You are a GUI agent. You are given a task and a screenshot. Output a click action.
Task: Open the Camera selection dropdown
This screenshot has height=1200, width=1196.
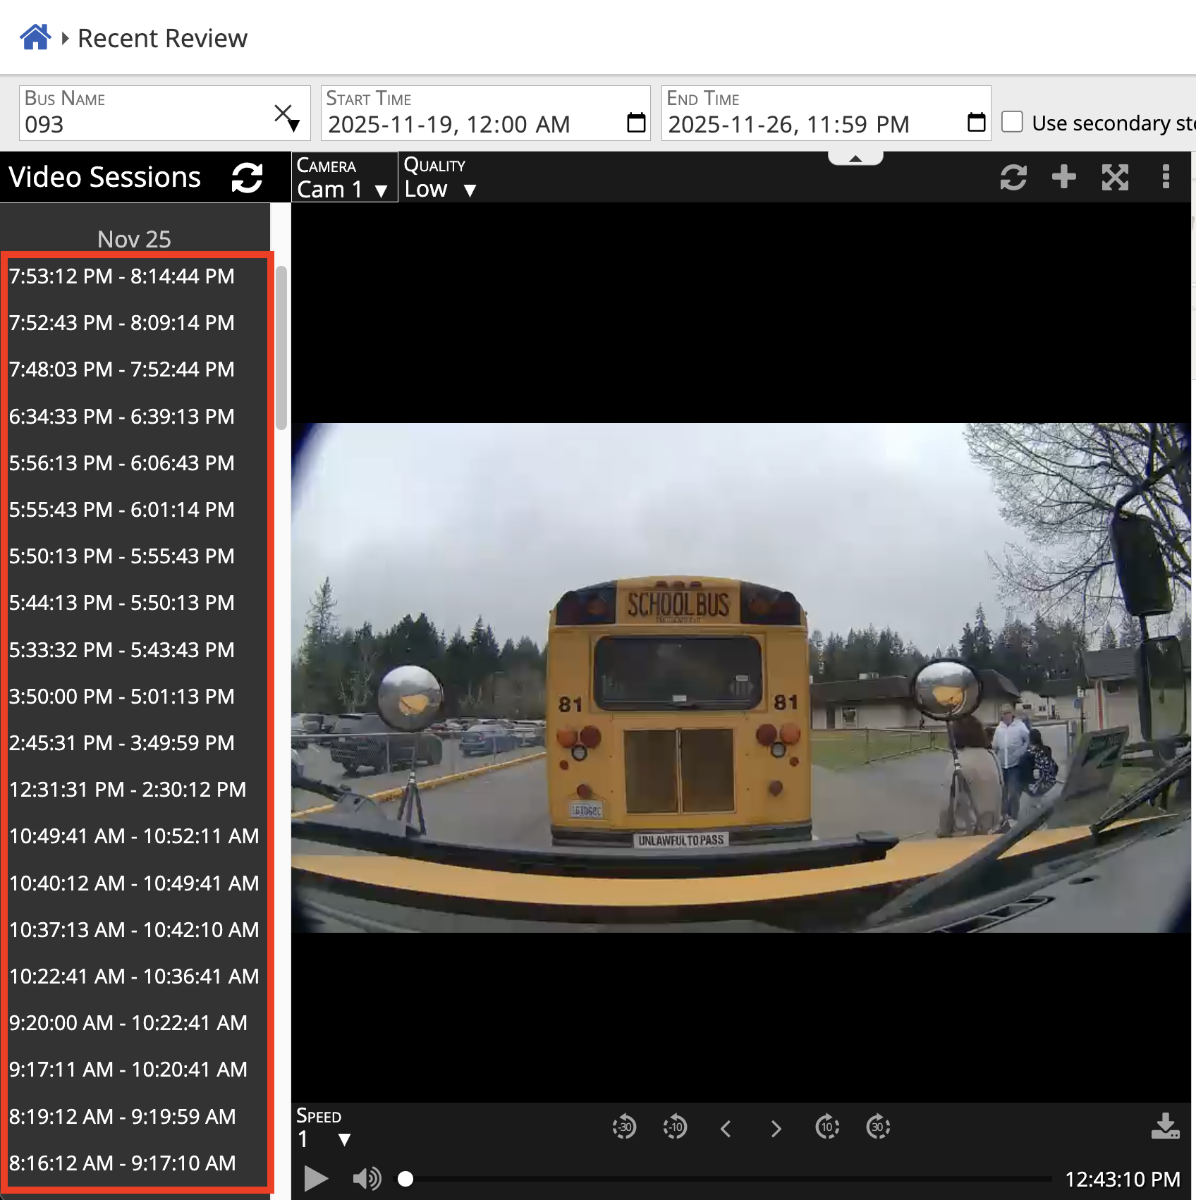tap(345, 178)
